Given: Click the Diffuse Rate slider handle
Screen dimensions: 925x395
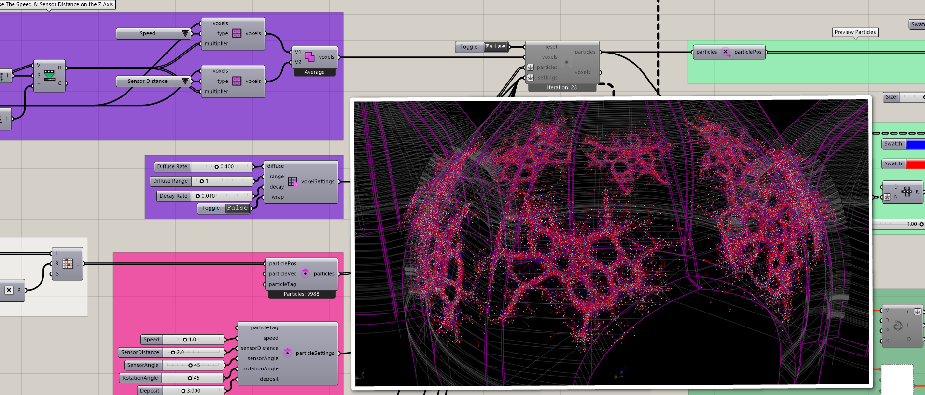Looking at the screenshot, I should (x=217, y=167).
